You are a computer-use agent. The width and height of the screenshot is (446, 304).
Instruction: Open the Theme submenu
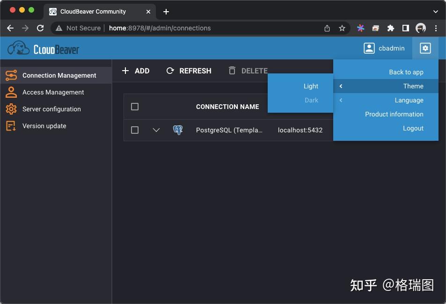coord(386,86)
